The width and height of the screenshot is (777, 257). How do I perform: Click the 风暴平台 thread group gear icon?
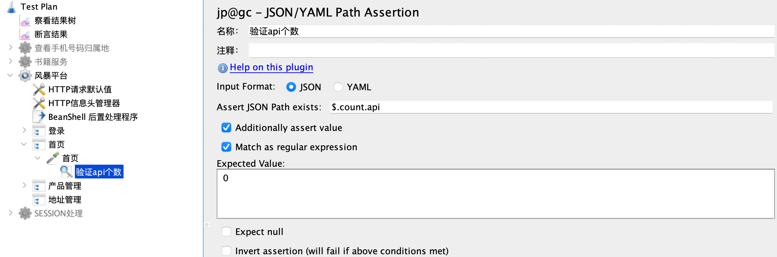click(x=25, y=76)
